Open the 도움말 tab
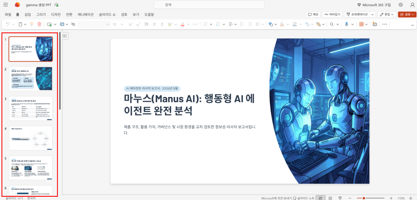Image resolution: width=417 pixels, height=200 pixels. [x=149, y=15]
